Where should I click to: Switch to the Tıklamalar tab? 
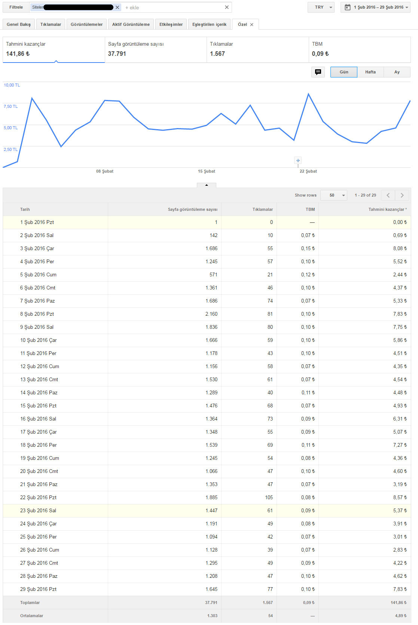tap(51, 24)
